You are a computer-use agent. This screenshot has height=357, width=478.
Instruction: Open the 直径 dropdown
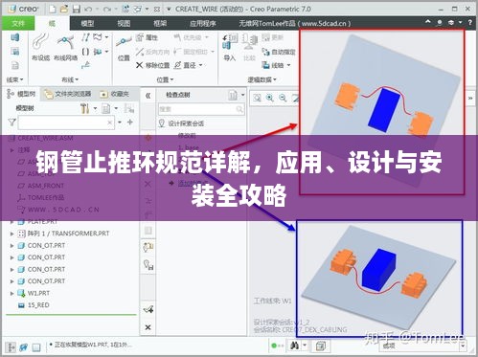click(x=189, y=65)
